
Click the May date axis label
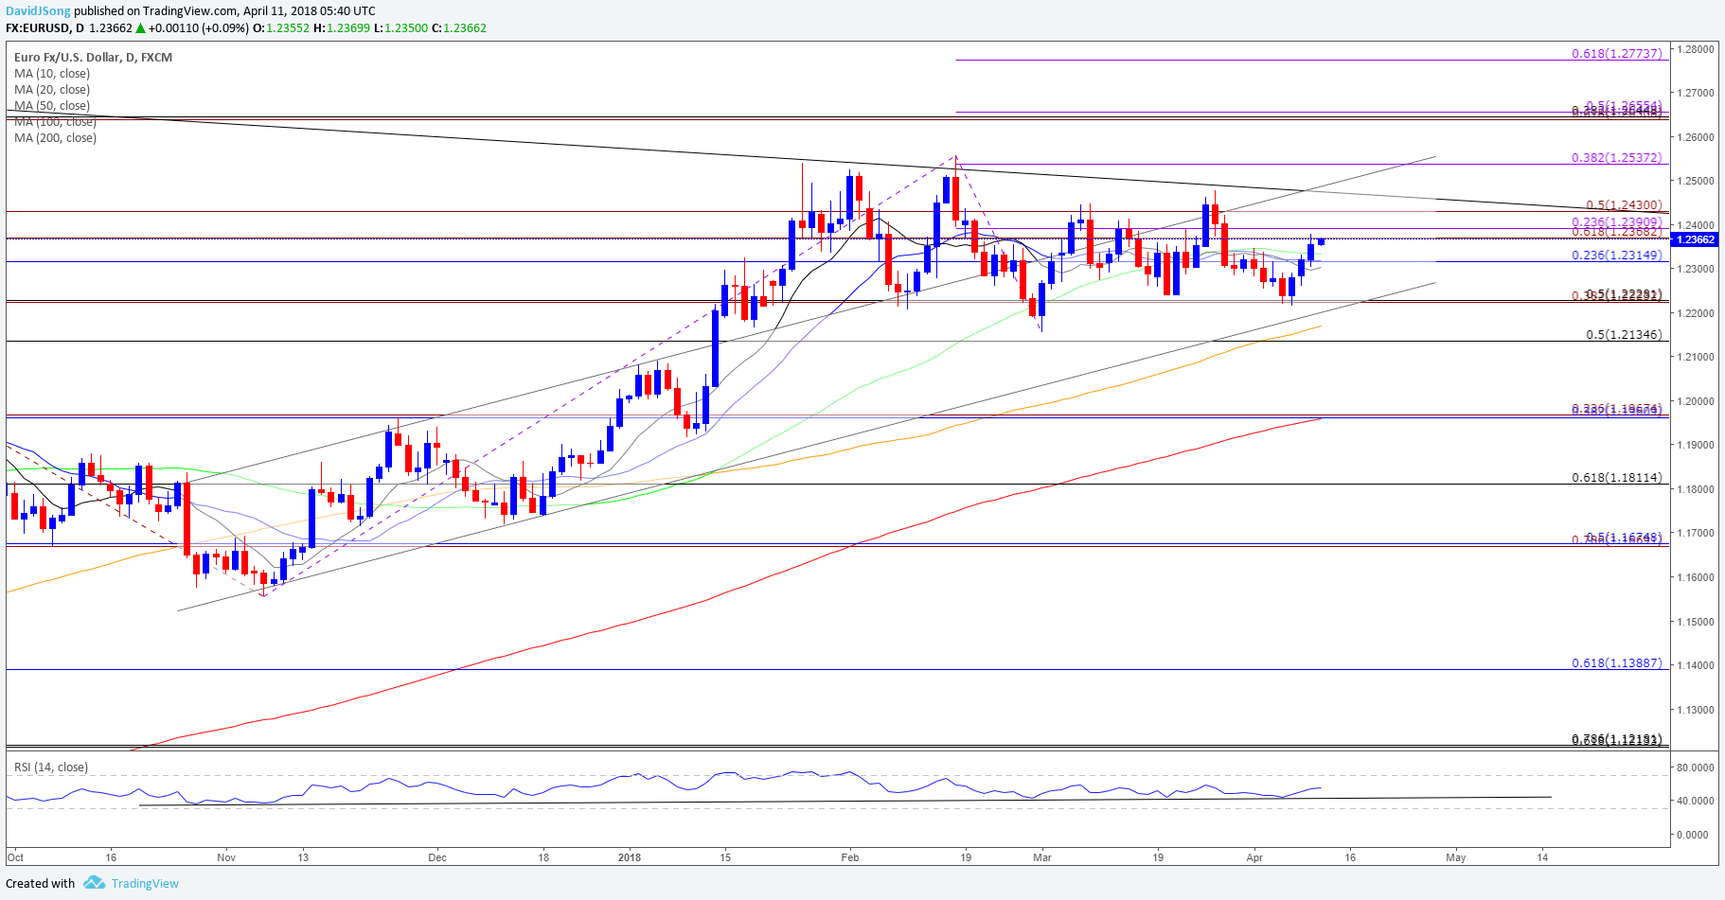coord(1456,857)
